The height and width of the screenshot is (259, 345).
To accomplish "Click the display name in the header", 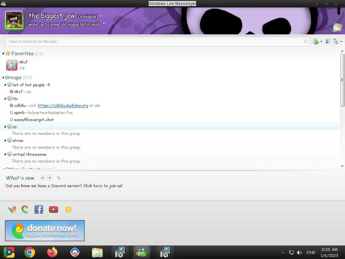I will point(52,16).
